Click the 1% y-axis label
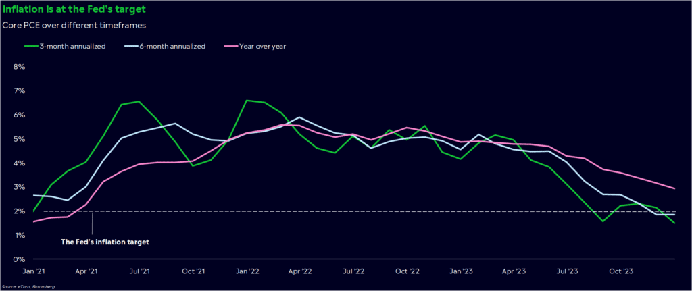 pos(20,236)
